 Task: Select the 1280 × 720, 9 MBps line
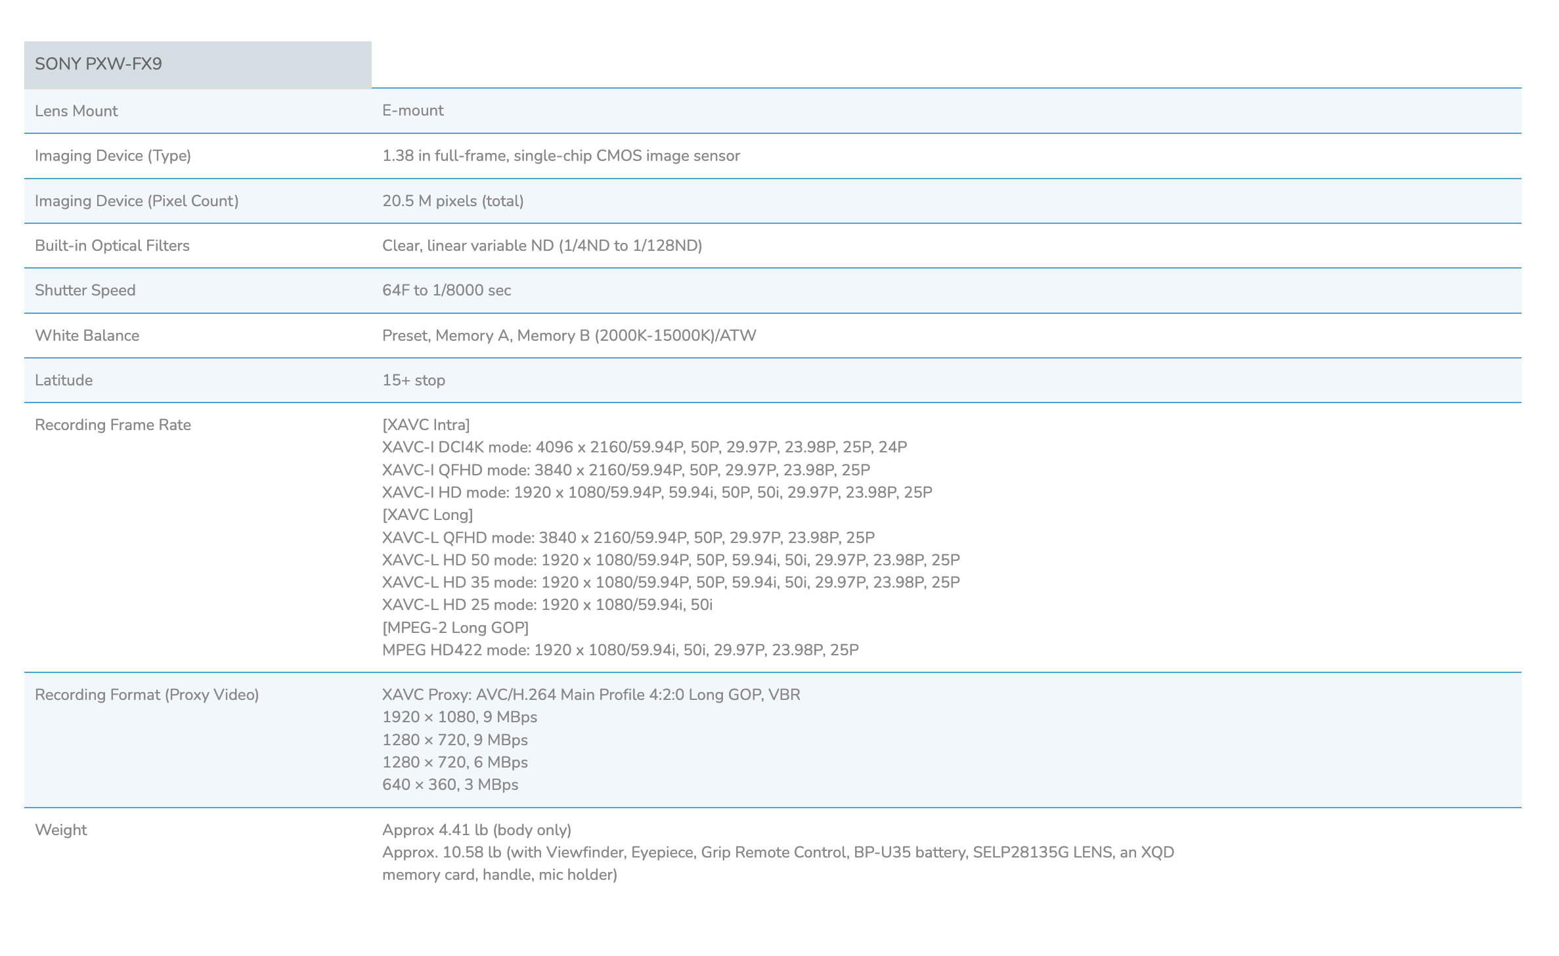[455, 740]
